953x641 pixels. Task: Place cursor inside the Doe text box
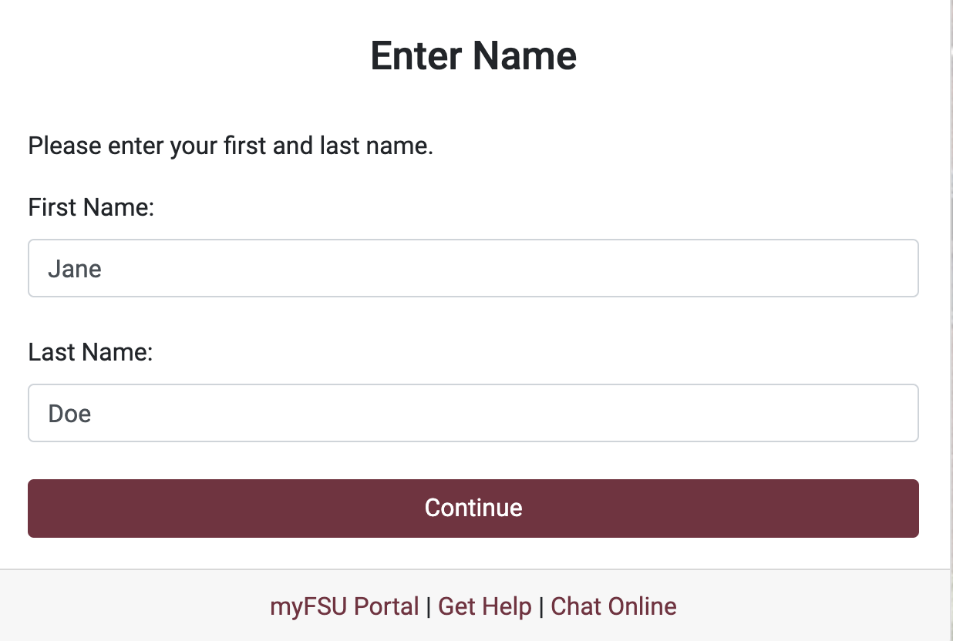[473, 413]
